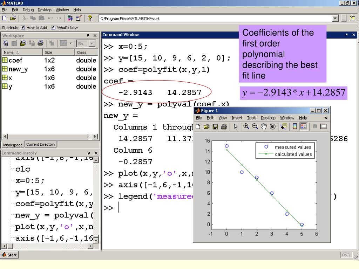Open the MATLAB Desktop menu

45,10
